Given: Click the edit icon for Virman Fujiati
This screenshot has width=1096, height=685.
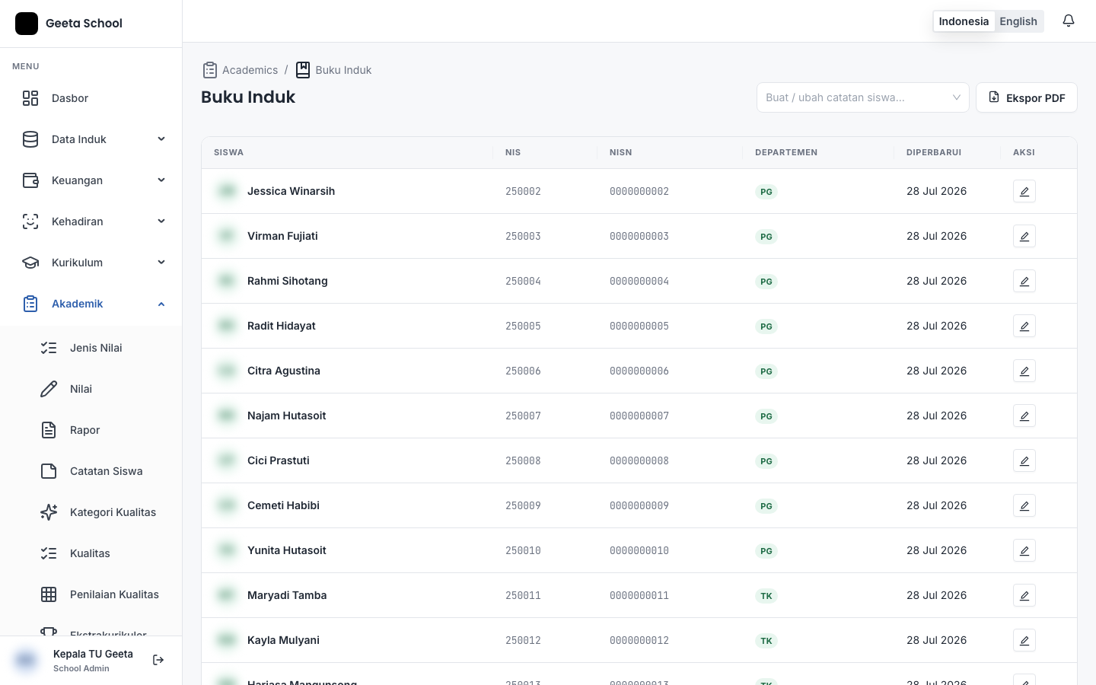Looking at the screenshot, I should click(1024, 236).
